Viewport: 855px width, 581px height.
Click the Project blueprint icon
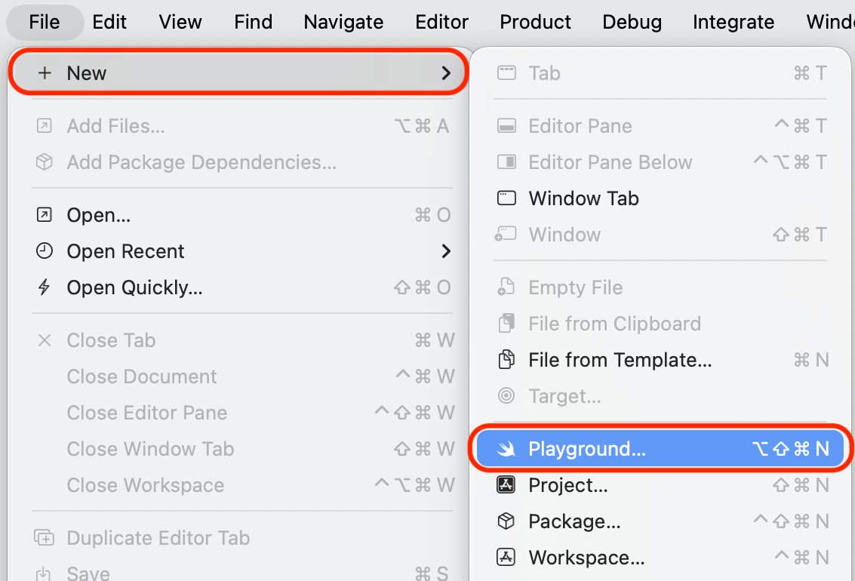[506, 484]
